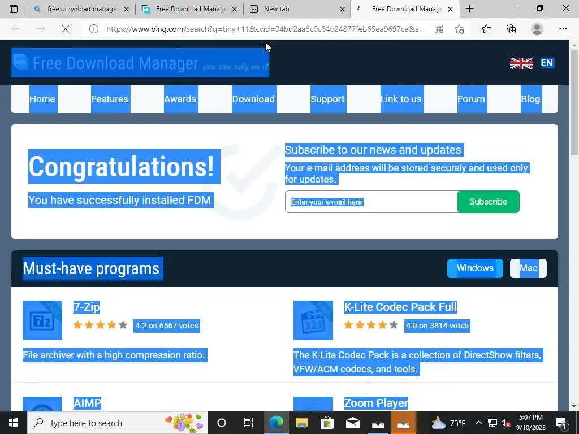Screen dimensions: 579x434
Task: Open Task View on taskbar
Action: [x=249, y=423]
